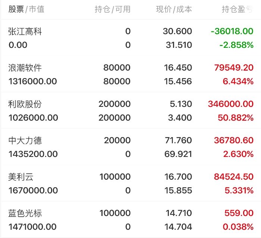Click 利欧股份 cost price 3.400

pyautogui.click(x=180, y=118)
